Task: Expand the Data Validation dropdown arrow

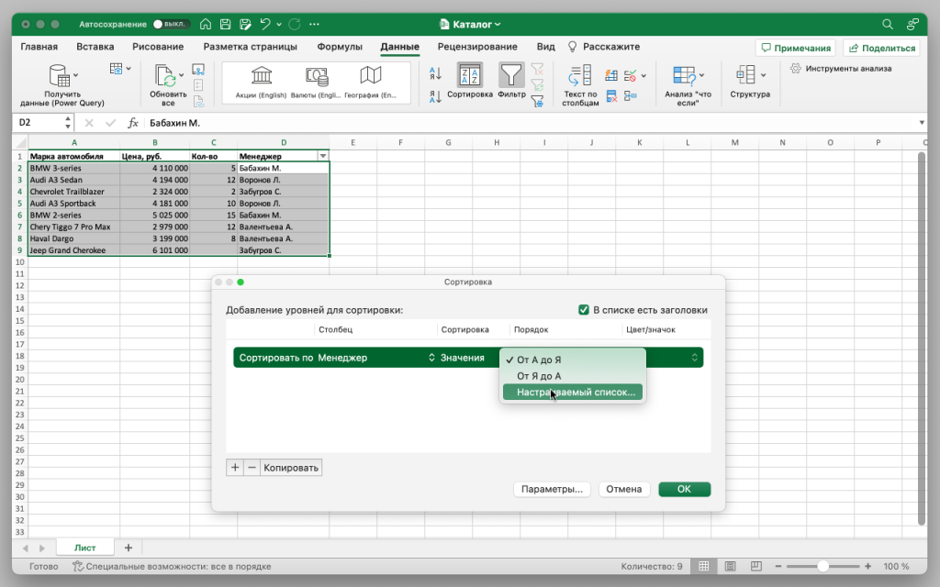Action: [x=643, y=75]
